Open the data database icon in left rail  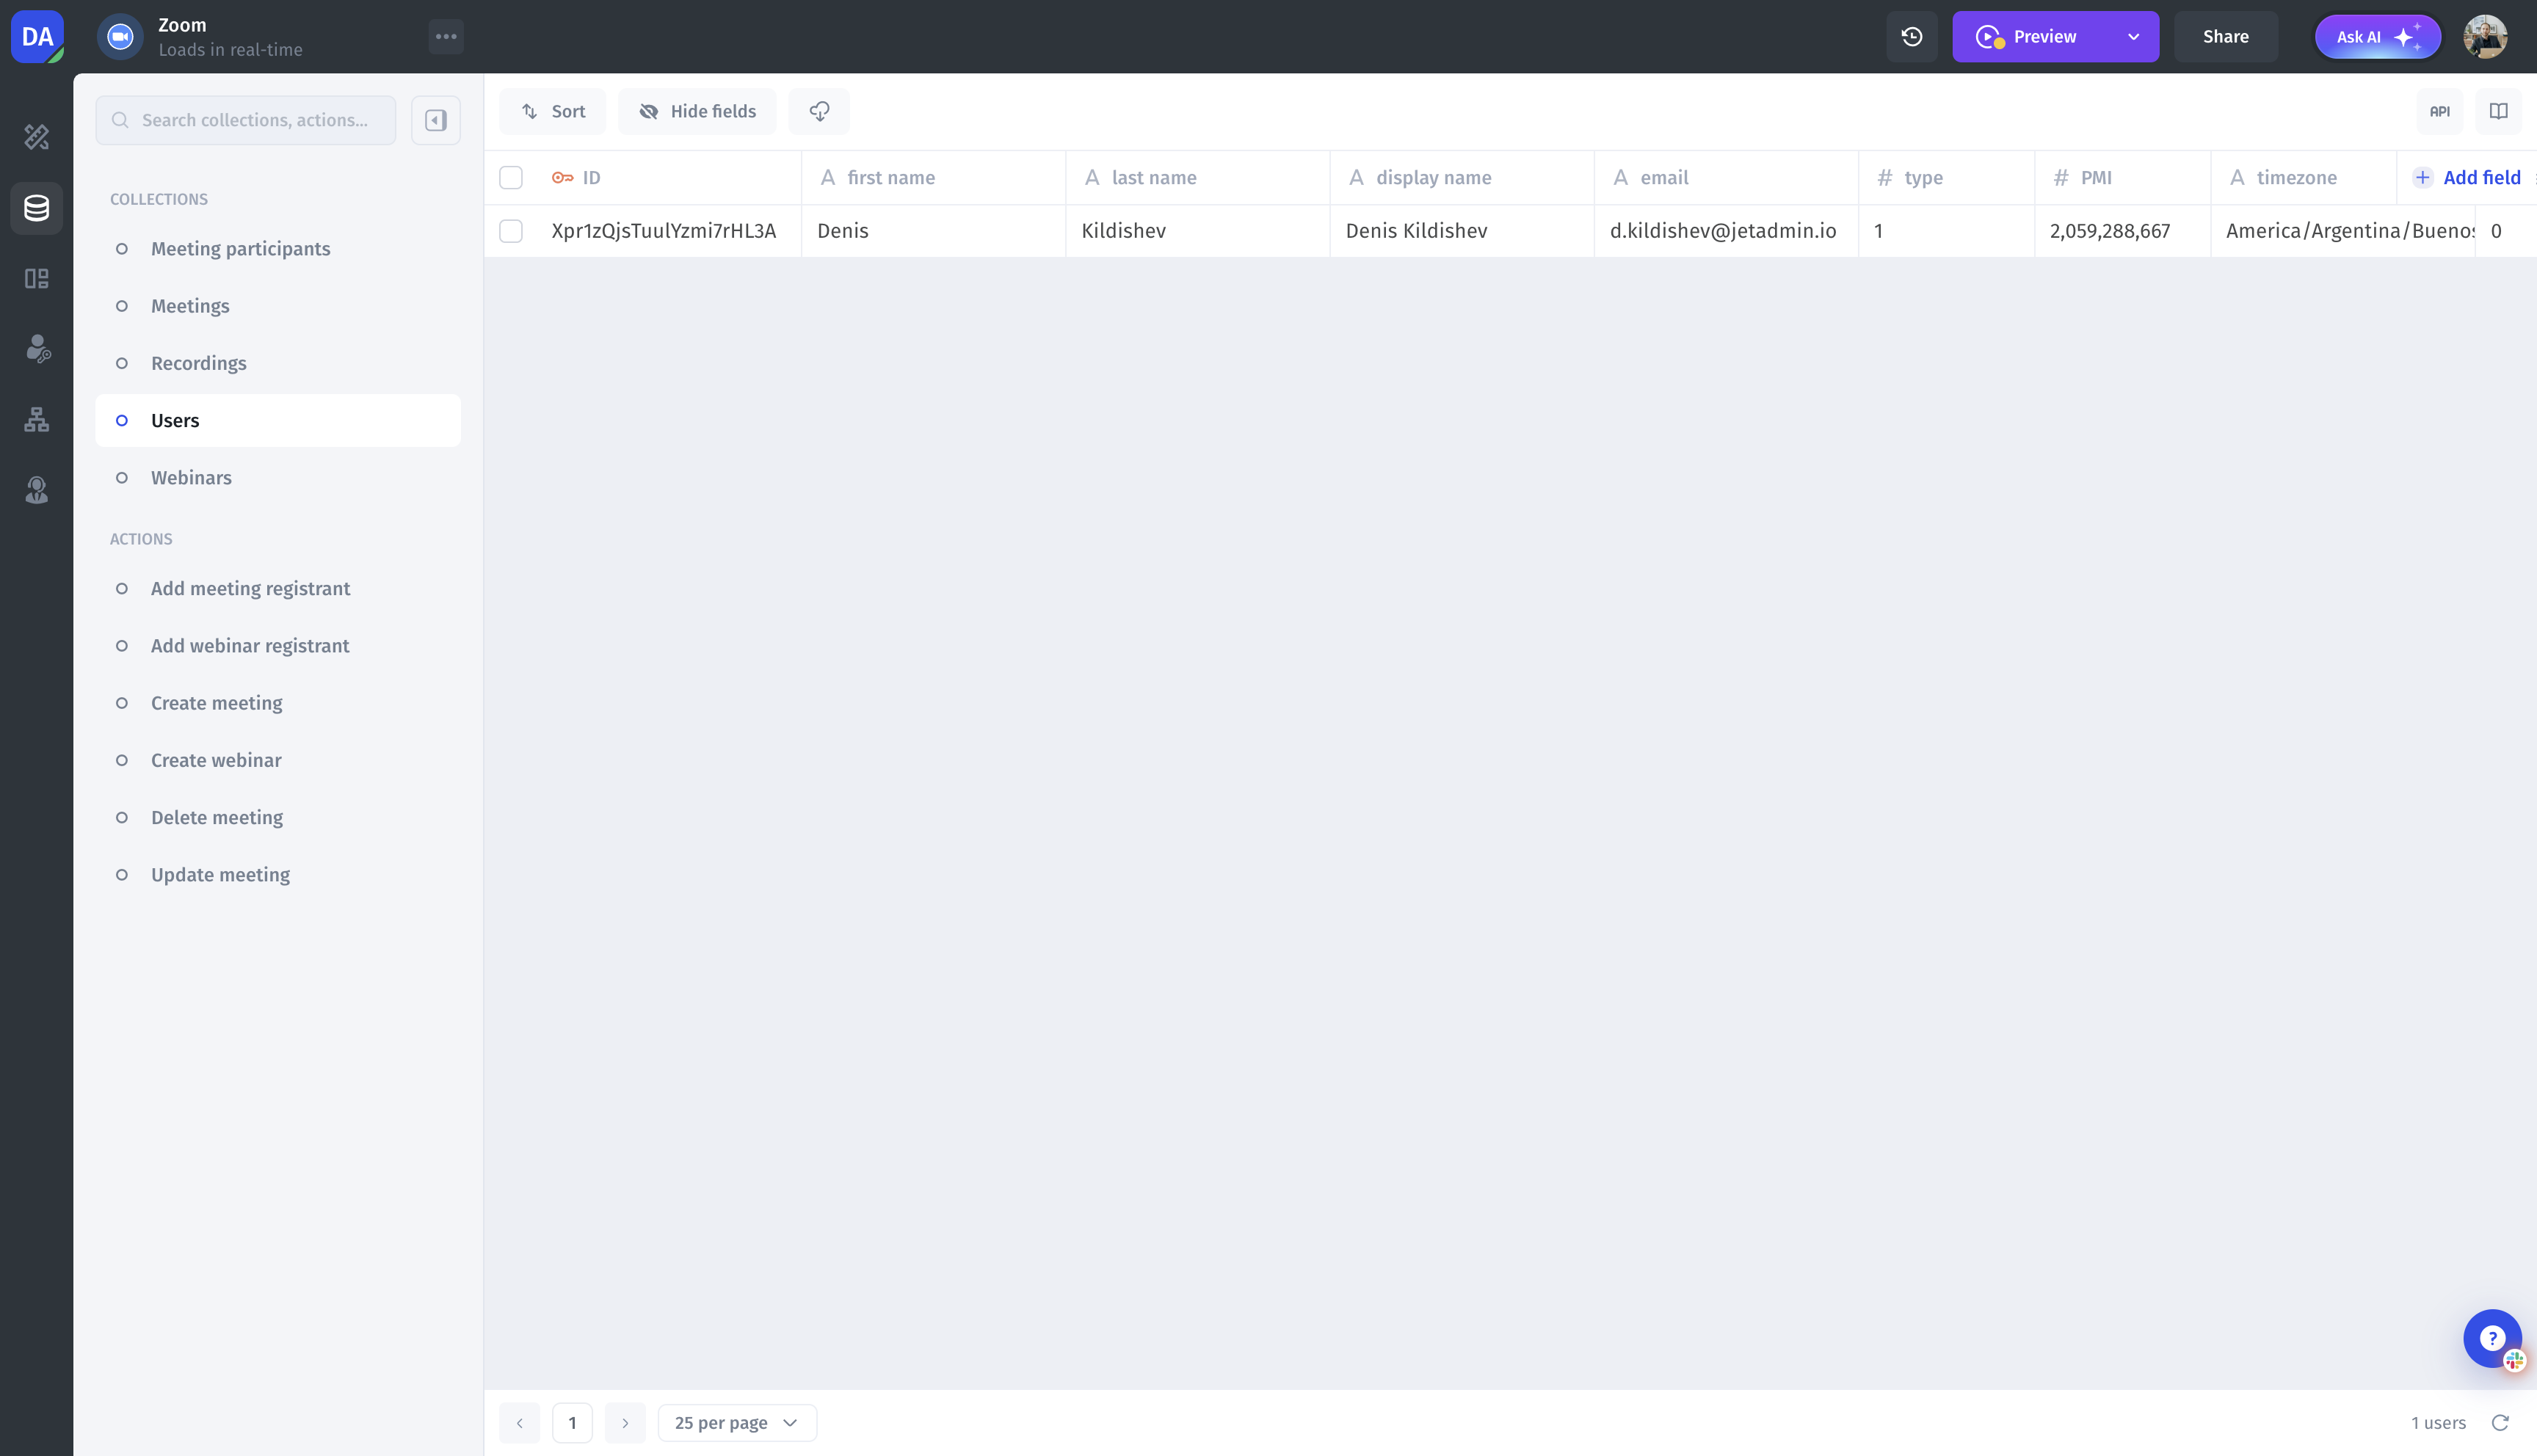pos(37,208)
